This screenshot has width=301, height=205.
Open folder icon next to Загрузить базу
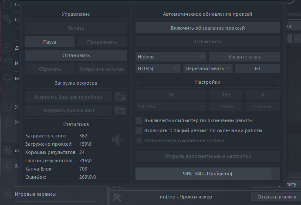(120, 97)
